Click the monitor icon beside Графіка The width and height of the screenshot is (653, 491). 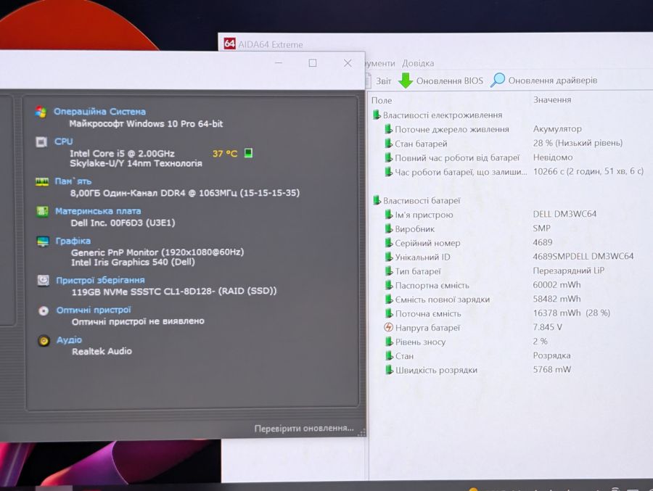pos(43,242)
